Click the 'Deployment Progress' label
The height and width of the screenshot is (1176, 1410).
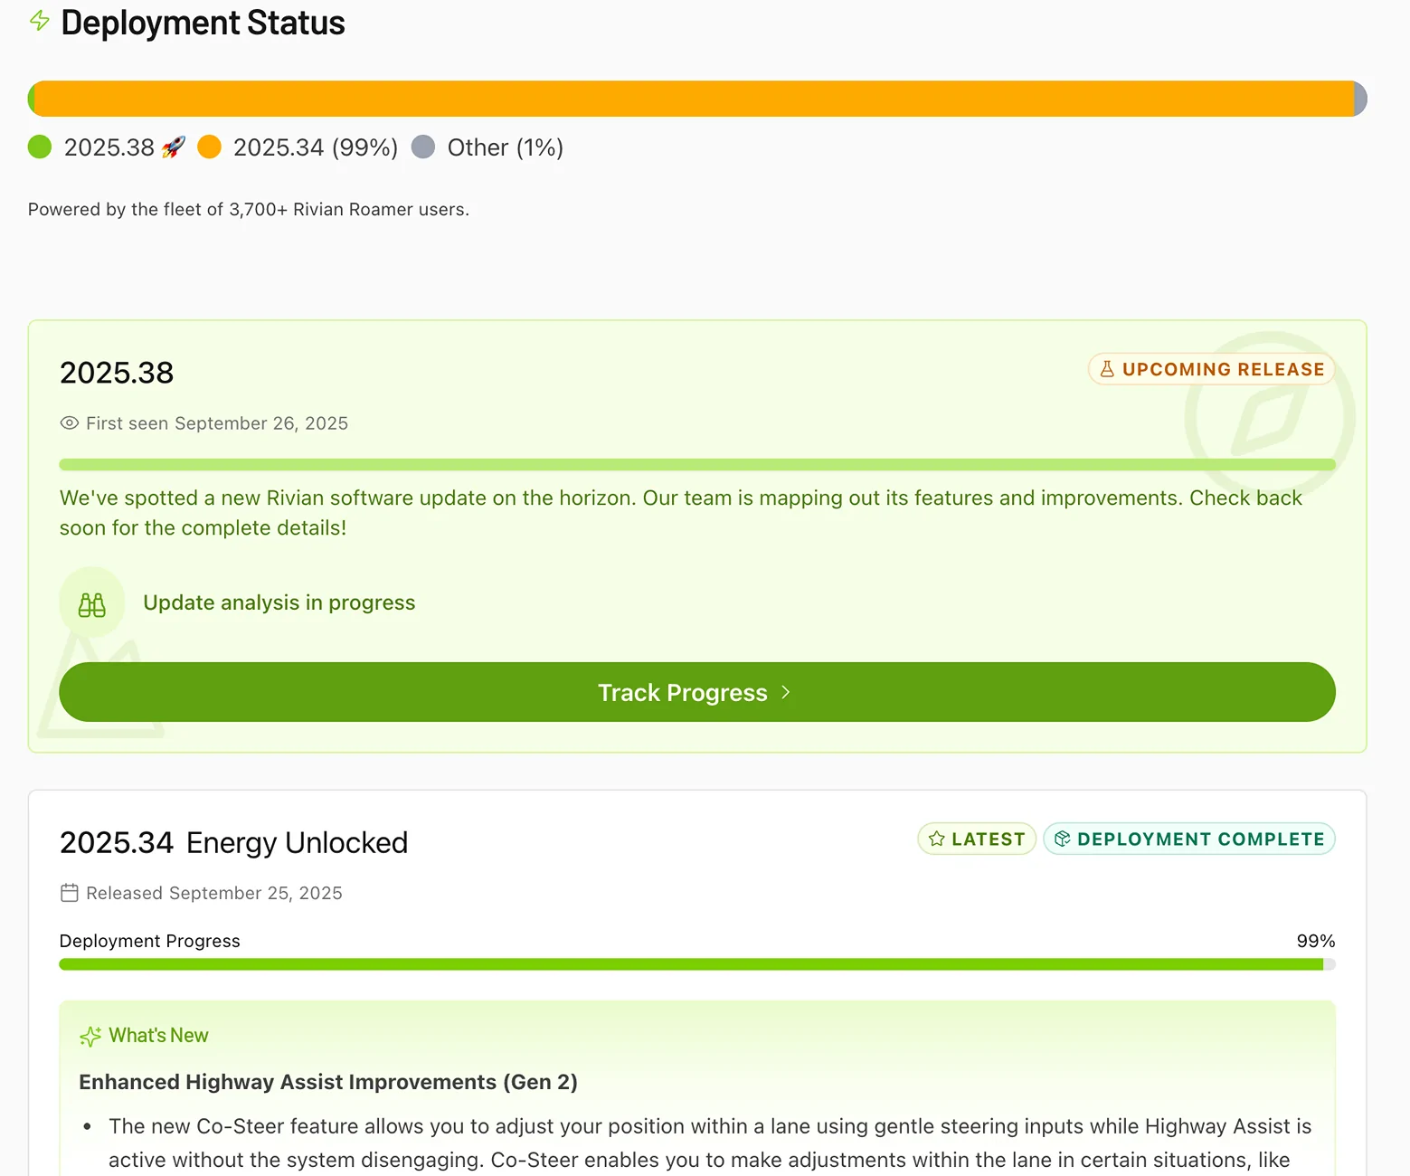coord(150,941)
